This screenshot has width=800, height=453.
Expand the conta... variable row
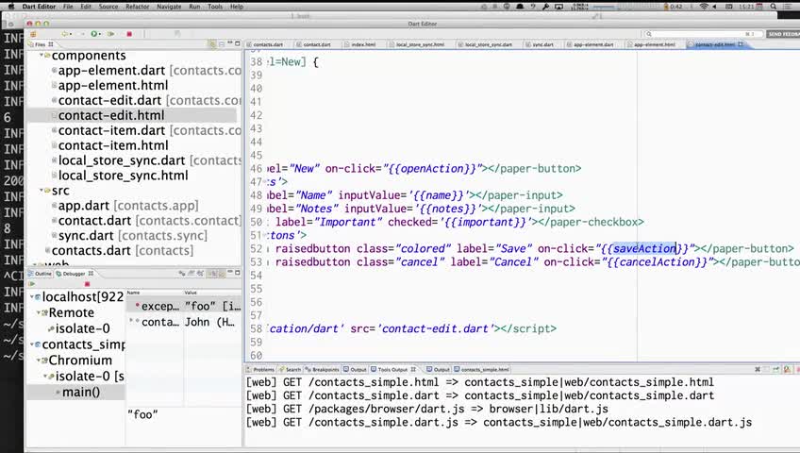[132, 321]
